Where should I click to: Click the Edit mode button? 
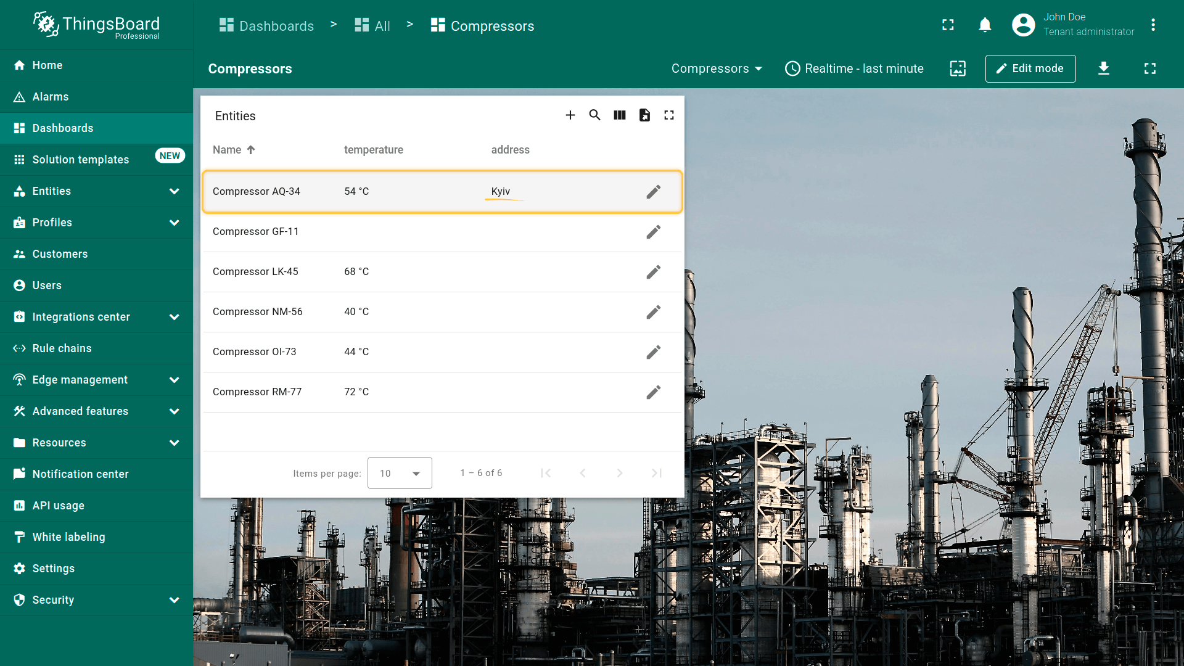[1030, 68]
